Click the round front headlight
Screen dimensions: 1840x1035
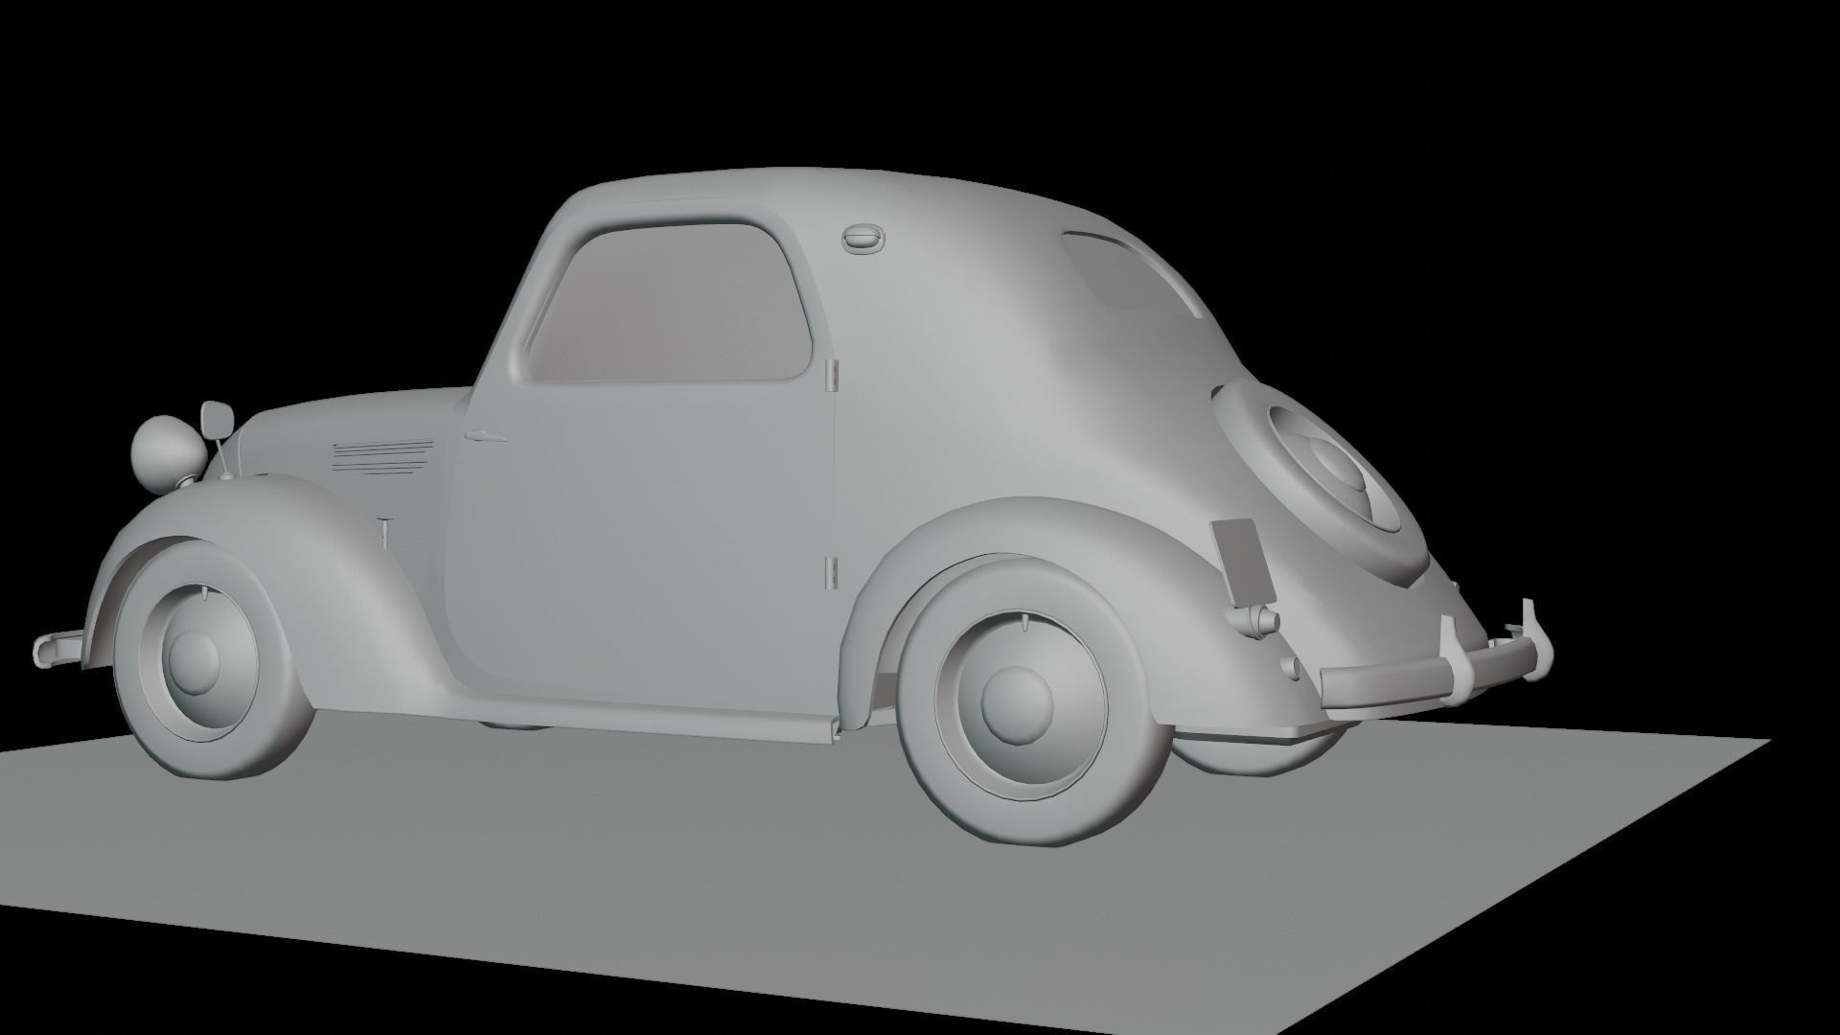pos(167,454)
